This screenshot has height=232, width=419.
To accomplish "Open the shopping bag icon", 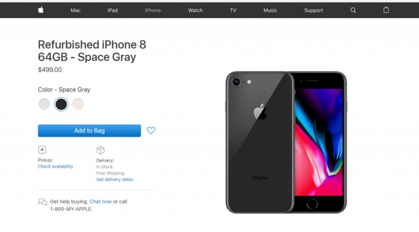I will point(386,10).
